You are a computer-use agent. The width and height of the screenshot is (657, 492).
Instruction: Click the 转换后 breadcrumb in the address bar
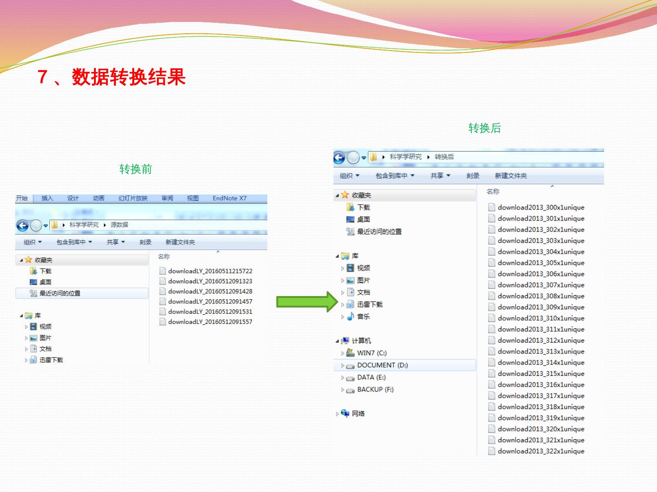tap(444, 157)
